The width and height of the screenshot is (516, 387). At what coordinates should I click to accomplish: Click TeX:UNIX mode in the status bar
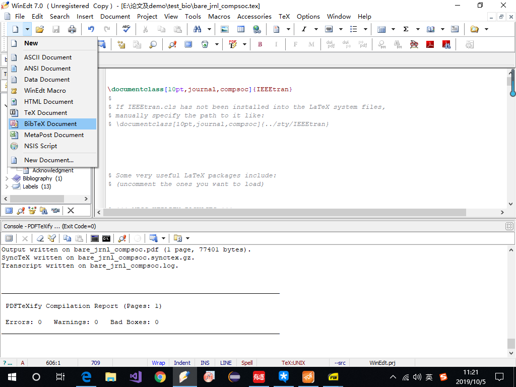(293, 363)
